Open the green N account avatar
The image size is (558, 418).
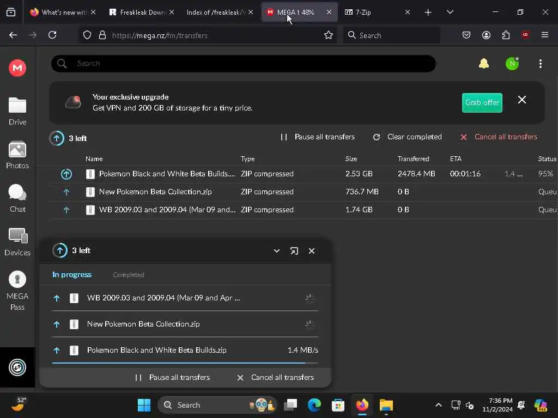coord(512,64)
